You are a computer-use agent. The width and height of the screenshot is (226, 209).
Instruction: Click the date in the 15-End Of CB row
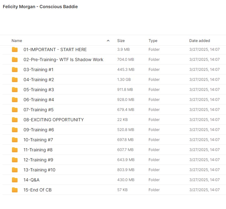click(204, 190)
